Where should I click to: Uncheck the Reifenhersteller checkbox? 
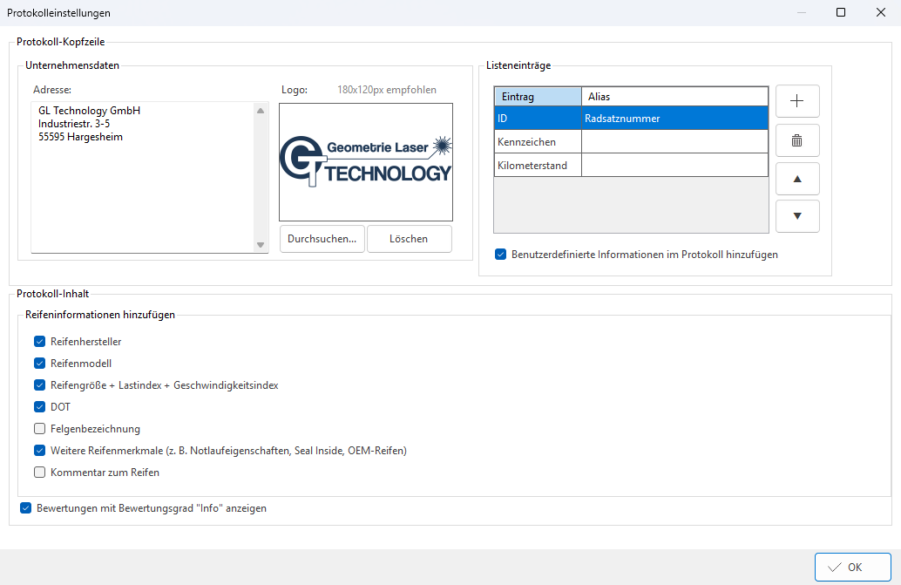coord(39,342)
